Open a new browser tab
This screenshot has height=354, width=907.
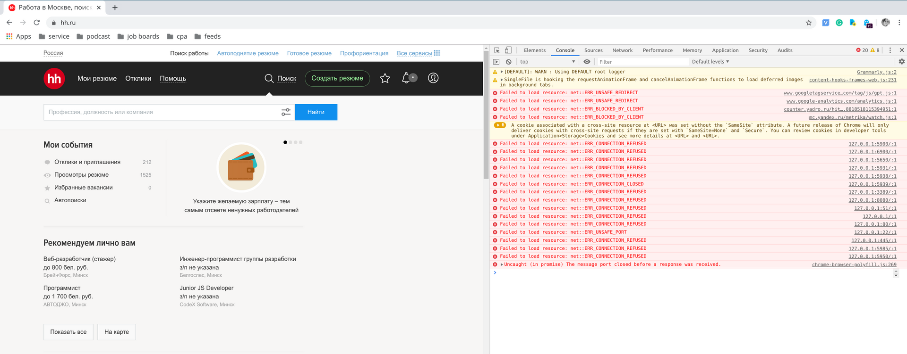[x=115, y=8]
